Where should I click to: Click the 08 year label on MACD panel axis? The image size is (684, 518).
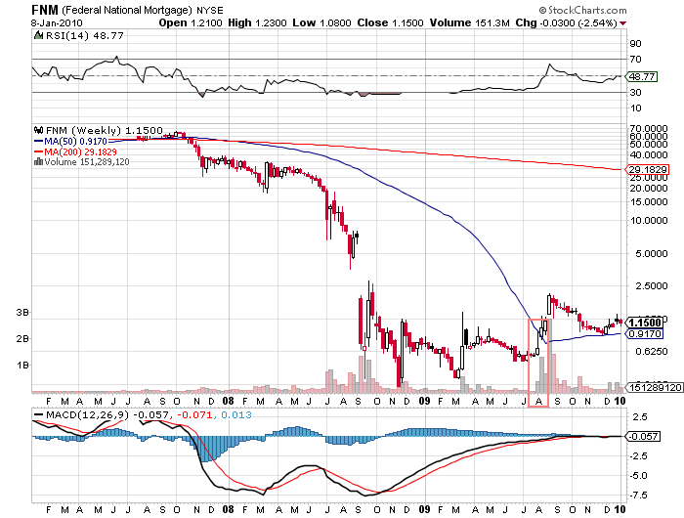(x=228, y=509)
